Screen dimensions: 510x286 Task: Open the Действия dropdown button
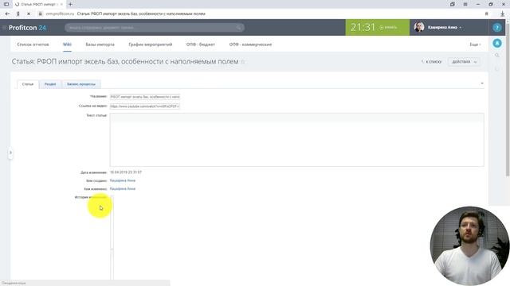(x=464, y=62)
